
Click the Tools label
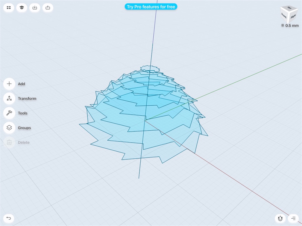pyautogui.click(x=23, y=113)
